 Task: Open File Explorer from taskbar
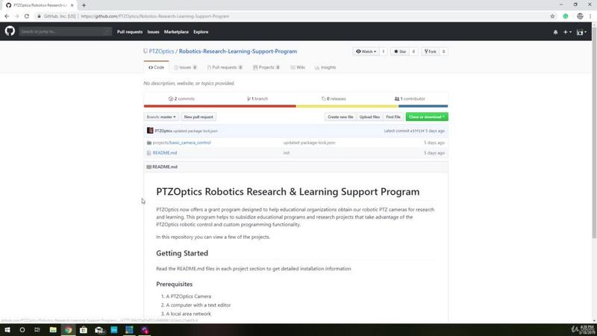[53, 330]
